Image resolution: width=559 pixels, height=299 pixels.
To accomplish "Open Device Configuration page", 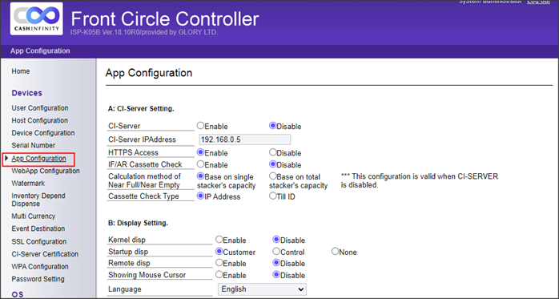I will [x=43, y=133].
